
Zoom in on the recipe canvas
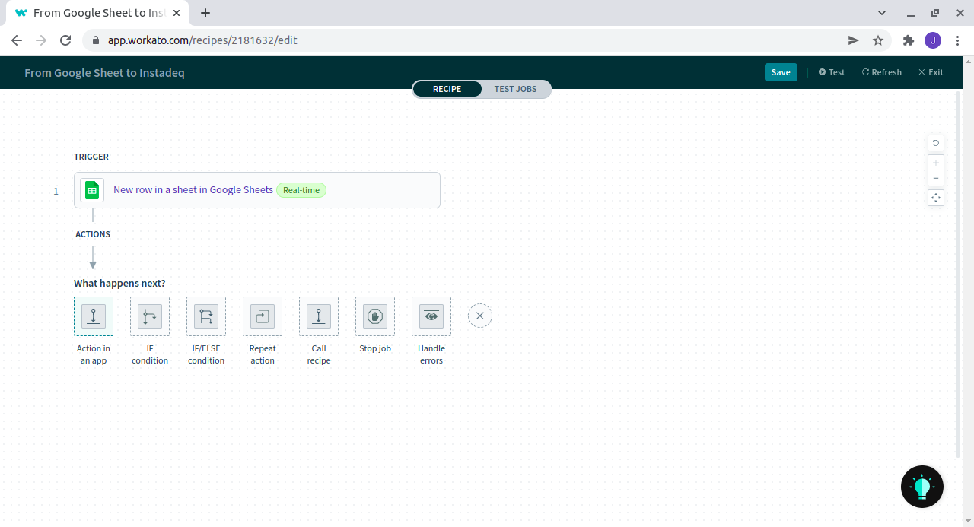(x=936, y=162)
